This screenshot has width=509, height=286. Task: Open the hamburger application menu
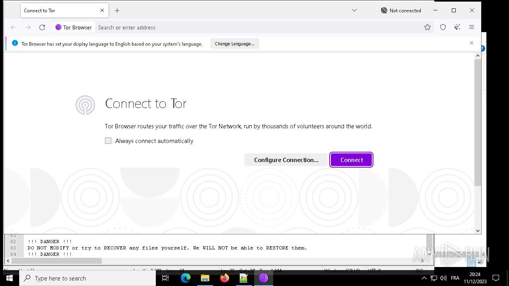[472, 27]
